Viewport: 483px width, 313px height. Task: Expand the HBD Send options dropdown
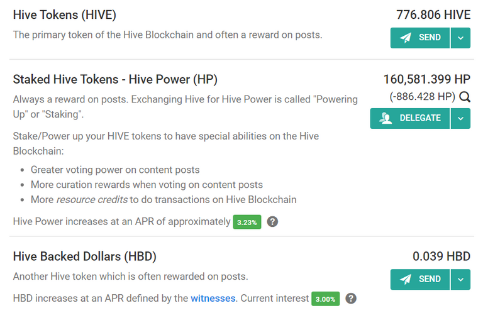[x=460, y=280]
